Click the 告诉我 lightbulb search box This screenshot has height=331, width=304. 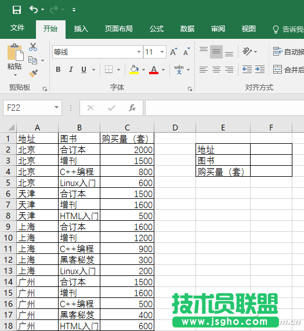[288, 30]
